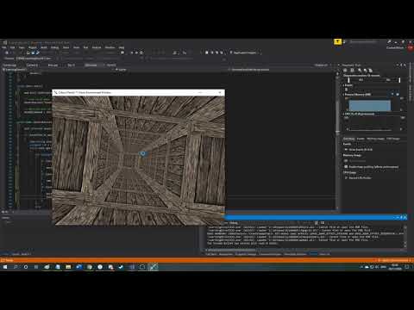Click the blue Process Memory graph
Viewport: 414px width, 310px height.
point(370,105)
